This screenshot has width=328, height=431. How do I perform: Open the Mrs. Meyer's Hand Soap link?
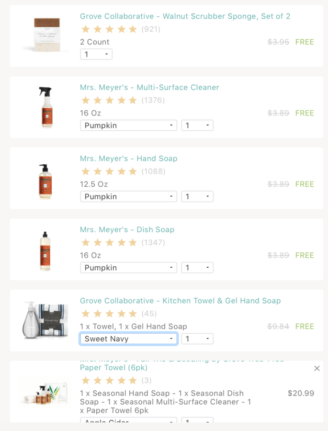click(x=128, y=158)
